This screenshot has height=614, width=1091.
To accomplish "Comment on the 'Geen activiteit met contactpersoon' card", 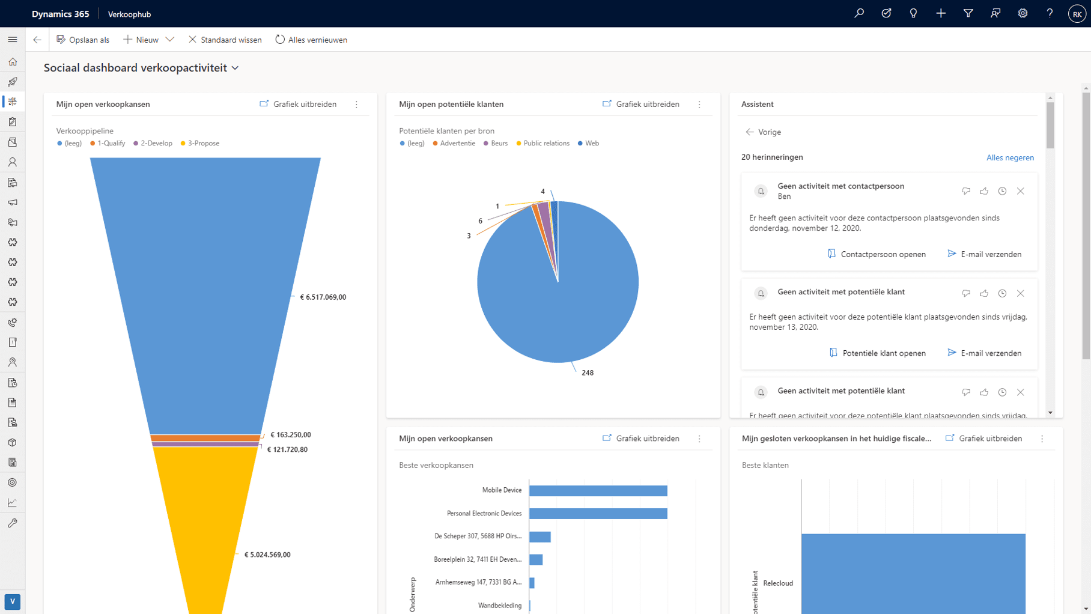I will click(x=966, y=191).
